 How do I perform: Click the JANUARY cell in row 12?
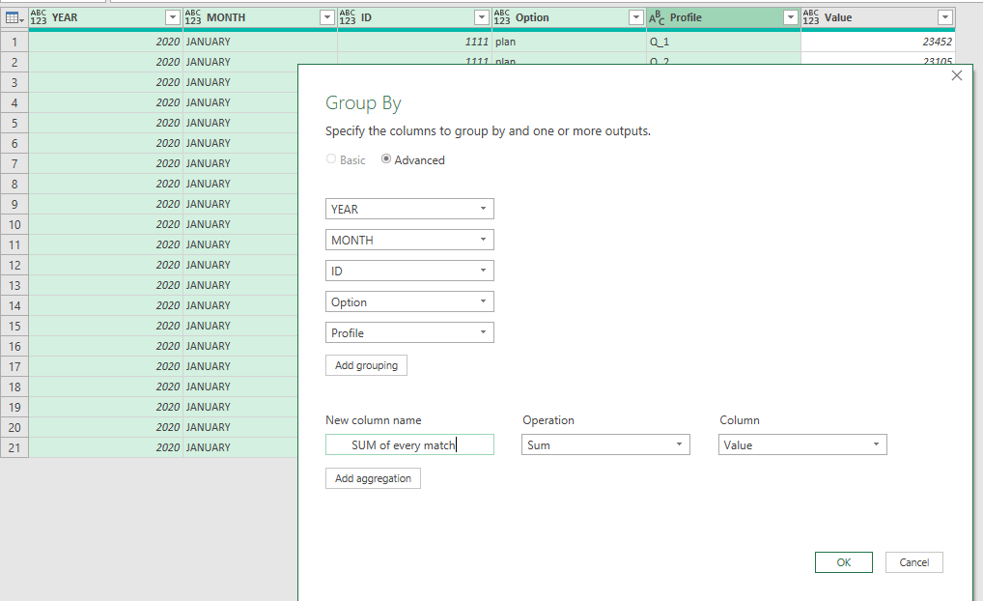pos(240,265)
